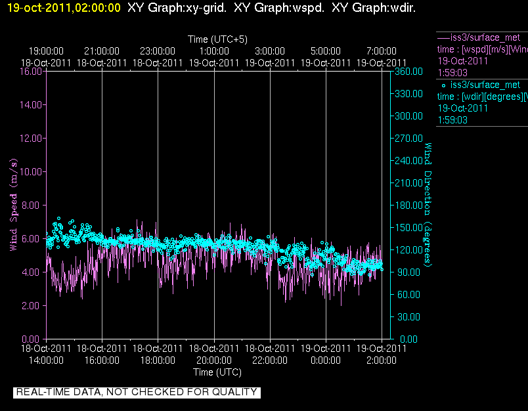
Task: Click the magenta line sample in the legend
Action: click(x=443, y=38)
